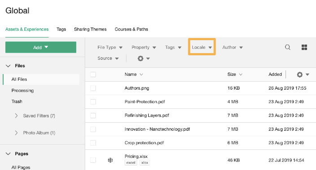
Task: Click the 16 KB size cell
Action: 234,88
